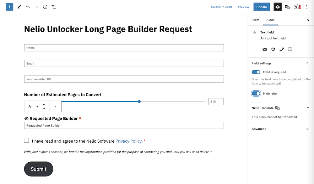Open document details info icon

coord(45,7)
